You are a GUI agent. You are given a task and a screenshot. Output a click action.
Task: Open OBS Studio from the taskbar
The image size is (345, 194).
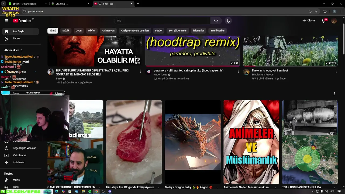pyautogui.click(x=103, y=191)
